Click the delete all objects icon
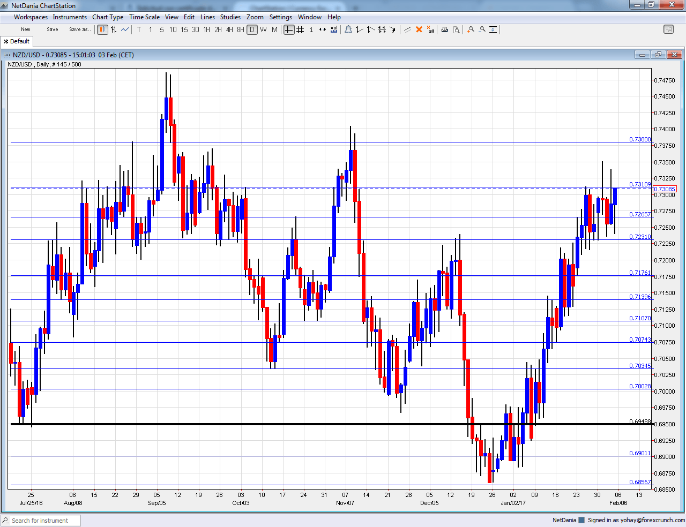The width and height of the screenshot is (686, 527). [x=430, y=29]
